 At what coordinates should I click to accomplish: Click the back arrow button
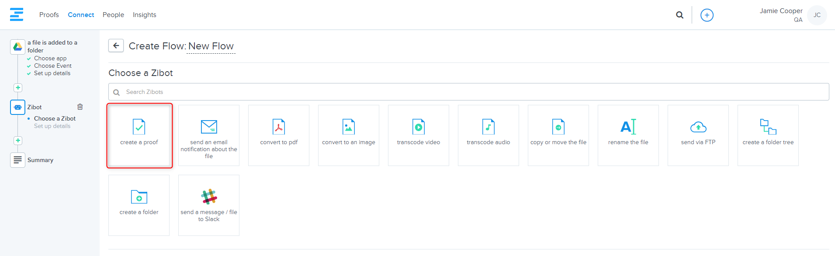click(116, 45)
